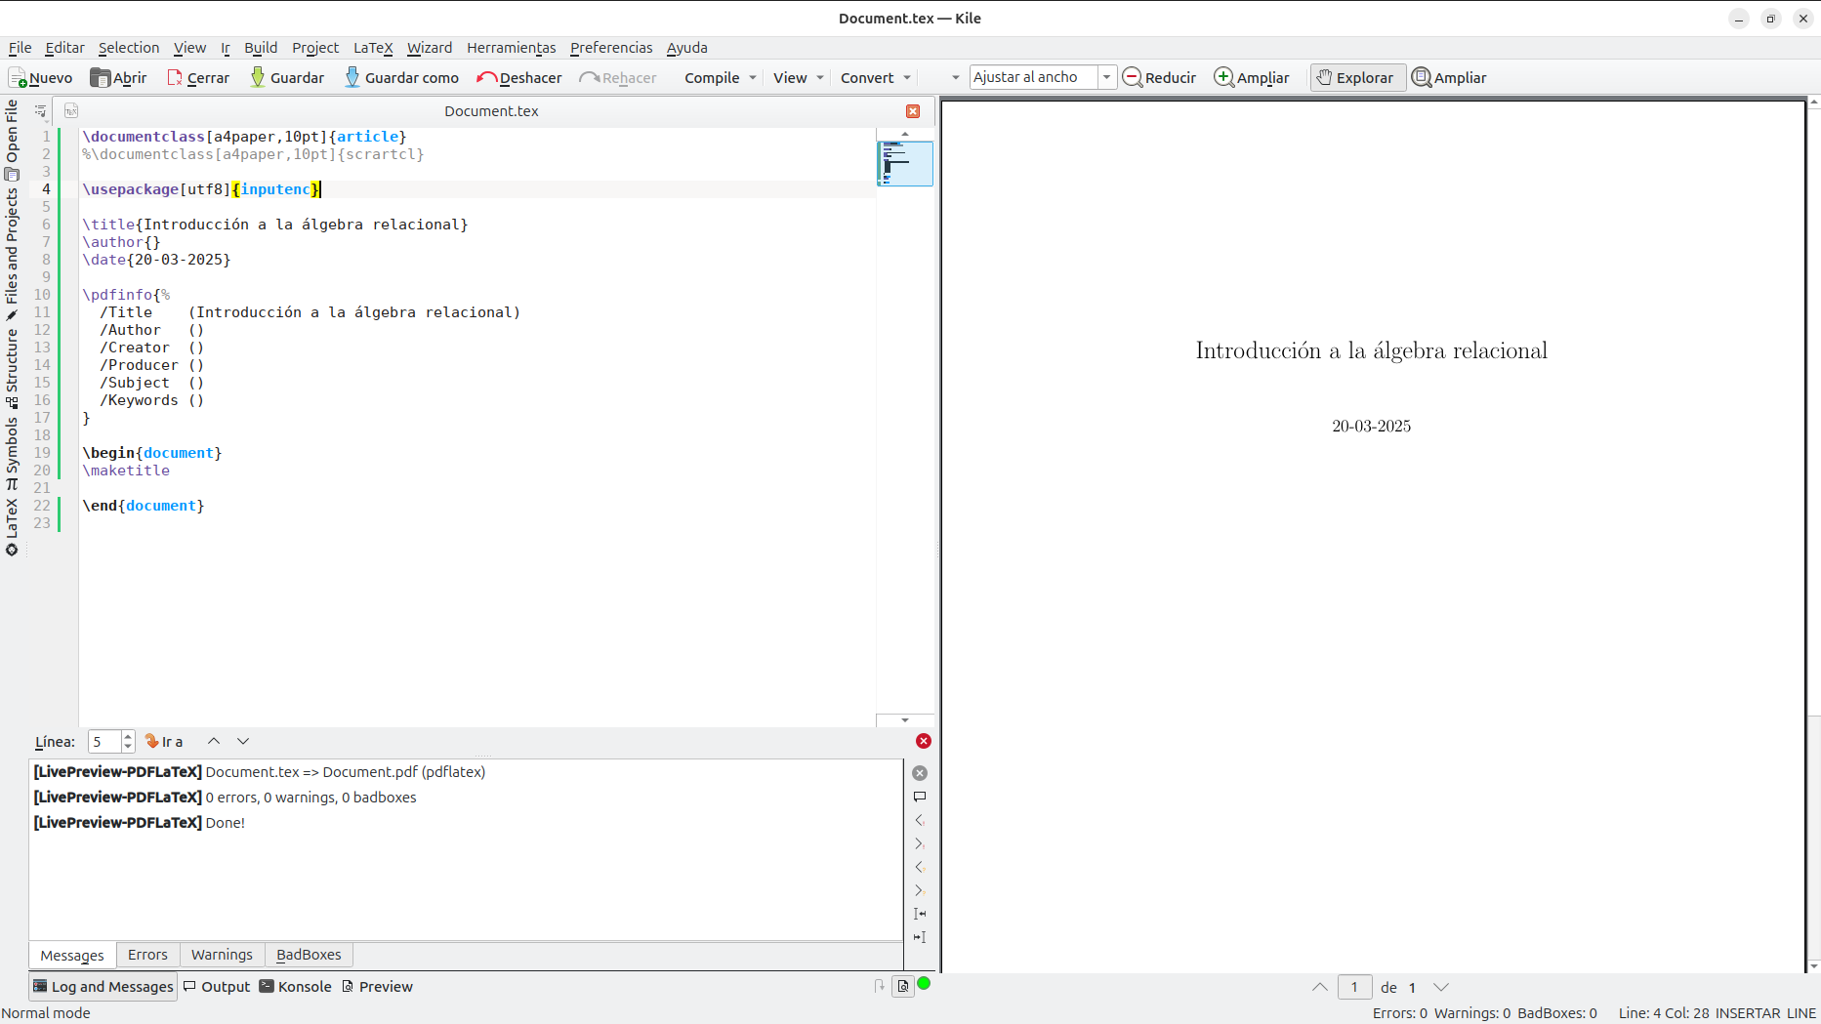
Task: Close the go-to-line bar with red X
Action: 924,742
